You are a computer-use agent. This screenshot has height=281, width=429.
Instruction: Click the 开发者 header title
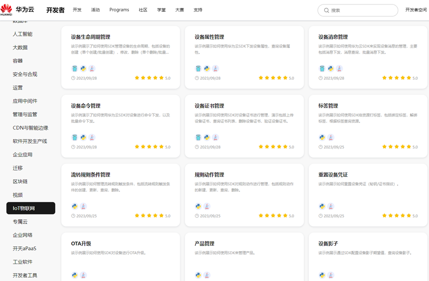click(56, 10)
